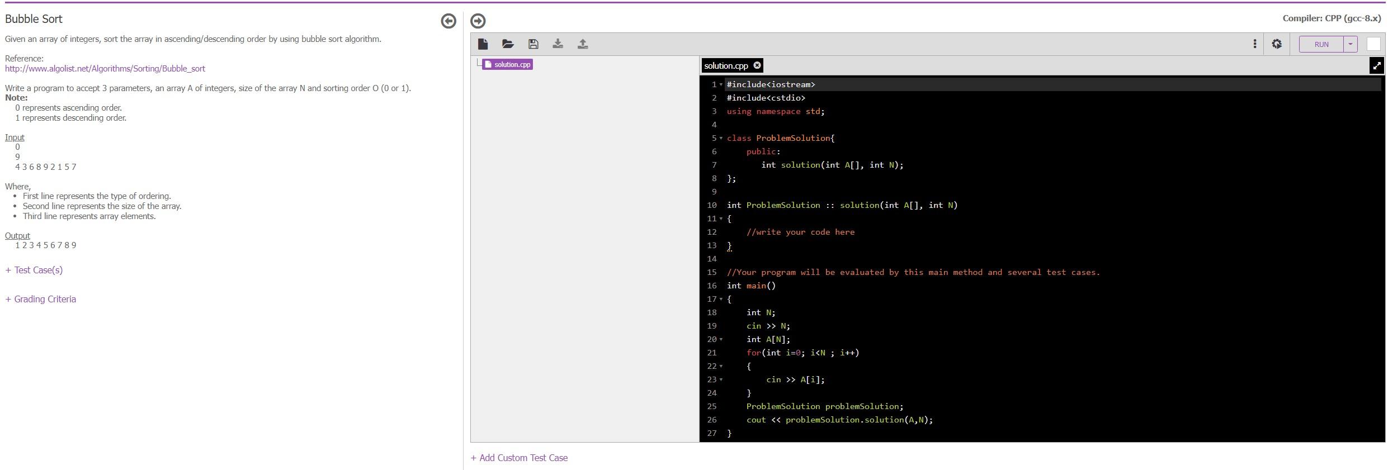Viewport: 1388px width, 470px height.
Task: Go to the previous problem arrow
Action: pos(448,21)
